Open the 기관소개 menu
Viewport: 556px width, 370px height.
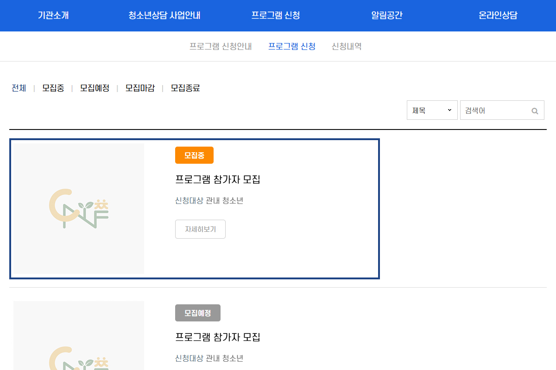pos(53,15)
